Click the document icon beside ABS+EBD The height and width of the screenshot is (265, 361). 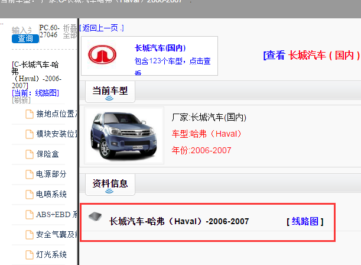pyautogui.click(x=29, y=215)
